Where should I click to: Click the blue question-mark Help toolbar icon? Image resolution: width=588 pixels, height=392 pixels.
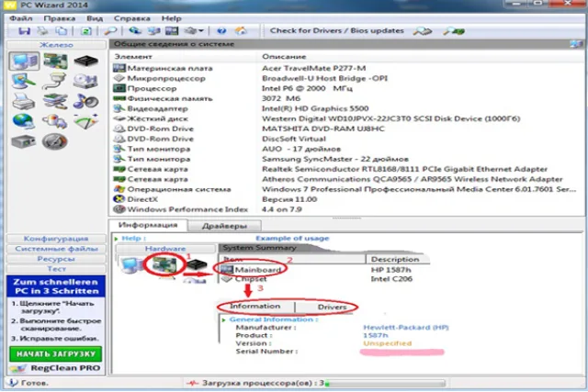click(221, 30)
